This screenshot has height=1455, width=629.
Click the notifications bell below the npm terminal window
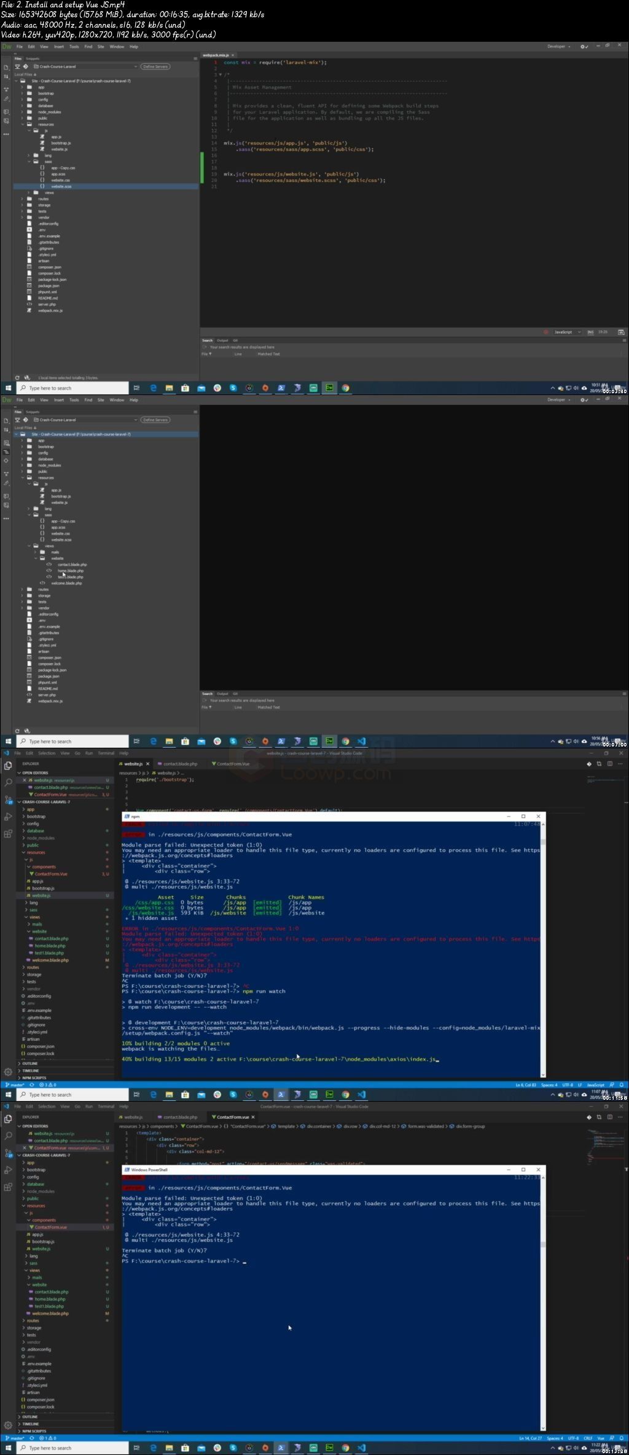[622, 1085]
